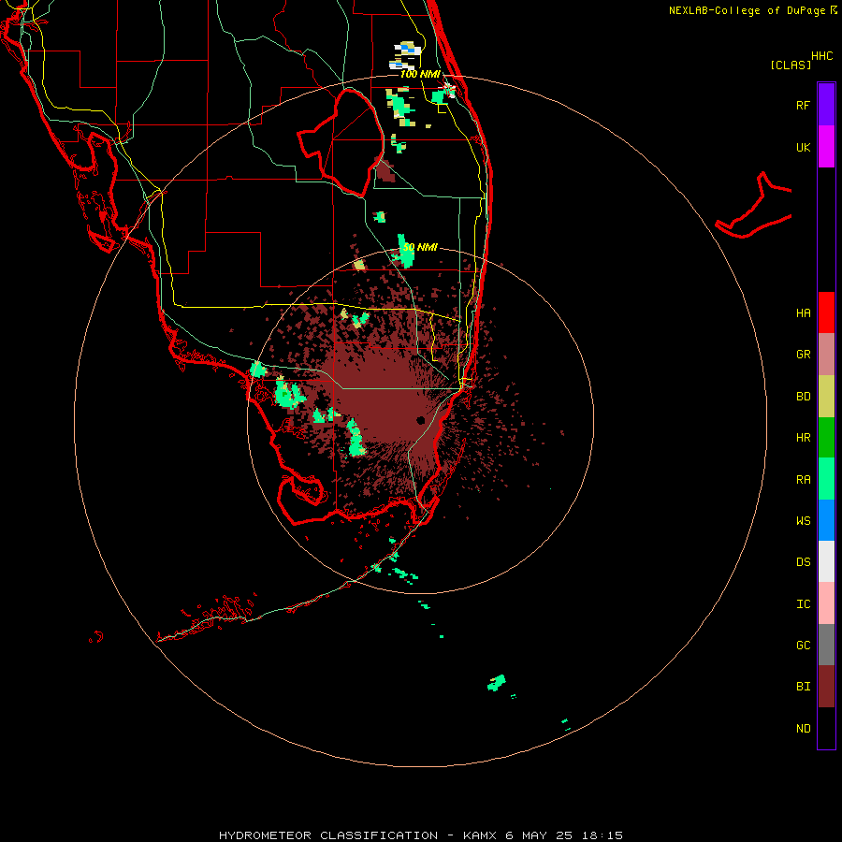Click the BD yellow legend swatch

[x=826, y=397]
